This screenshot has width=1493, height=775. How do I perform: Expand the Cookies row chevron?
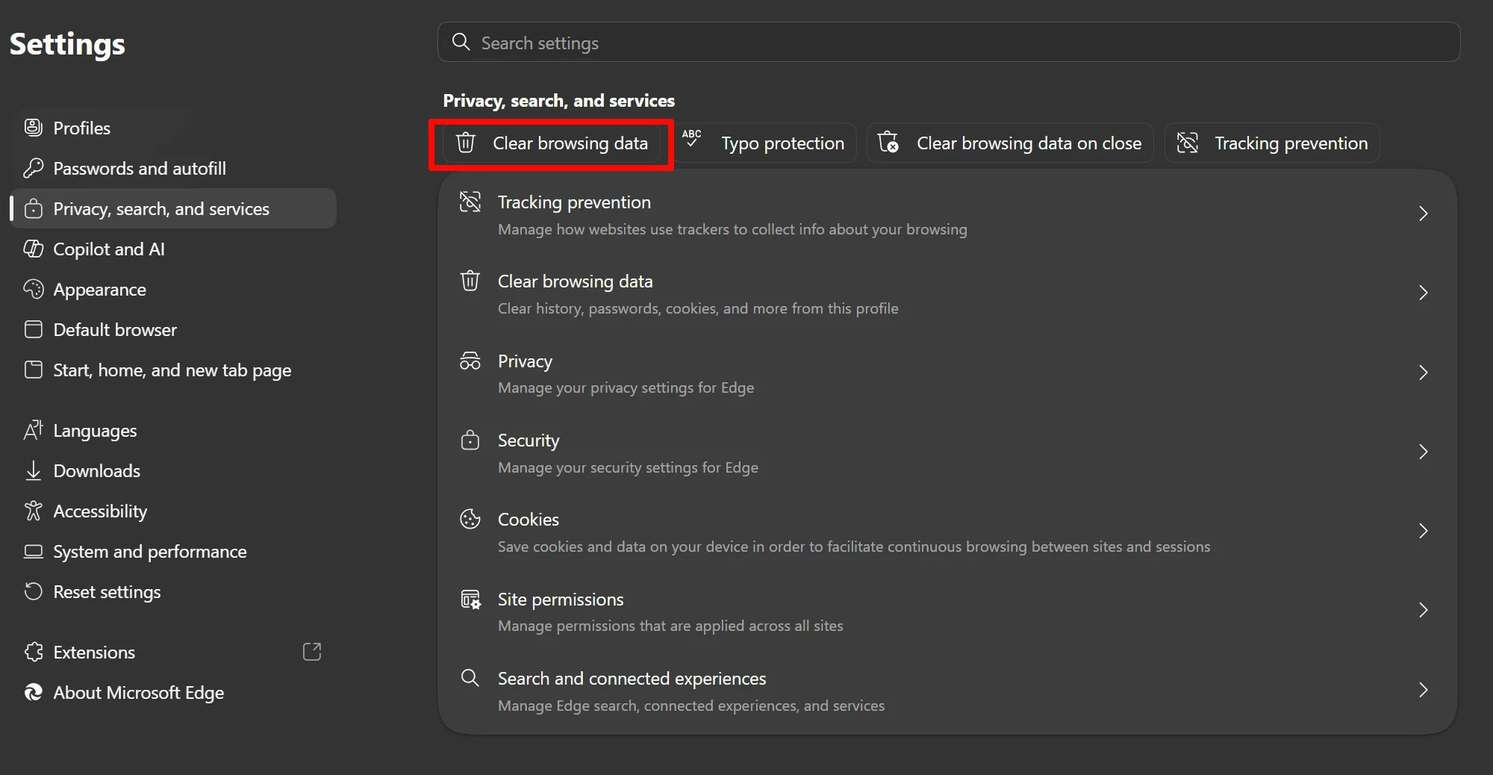(x=1424, y=531)
